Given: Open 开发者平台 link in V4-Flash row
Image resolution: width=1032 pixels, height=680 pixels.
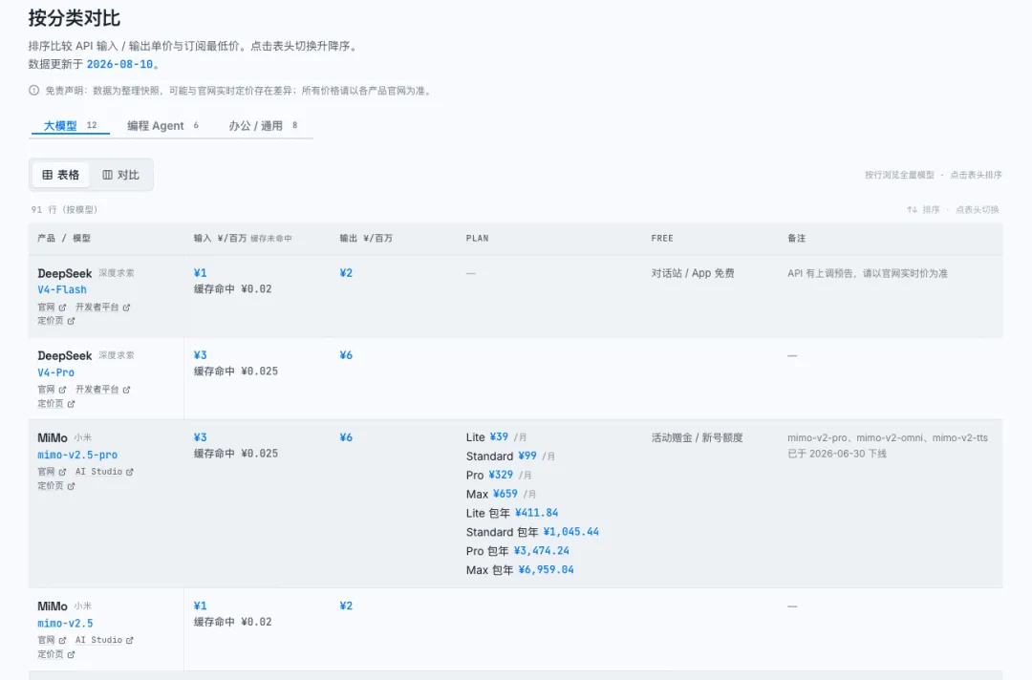Looking at the screenshot, I should pos(102,308).
